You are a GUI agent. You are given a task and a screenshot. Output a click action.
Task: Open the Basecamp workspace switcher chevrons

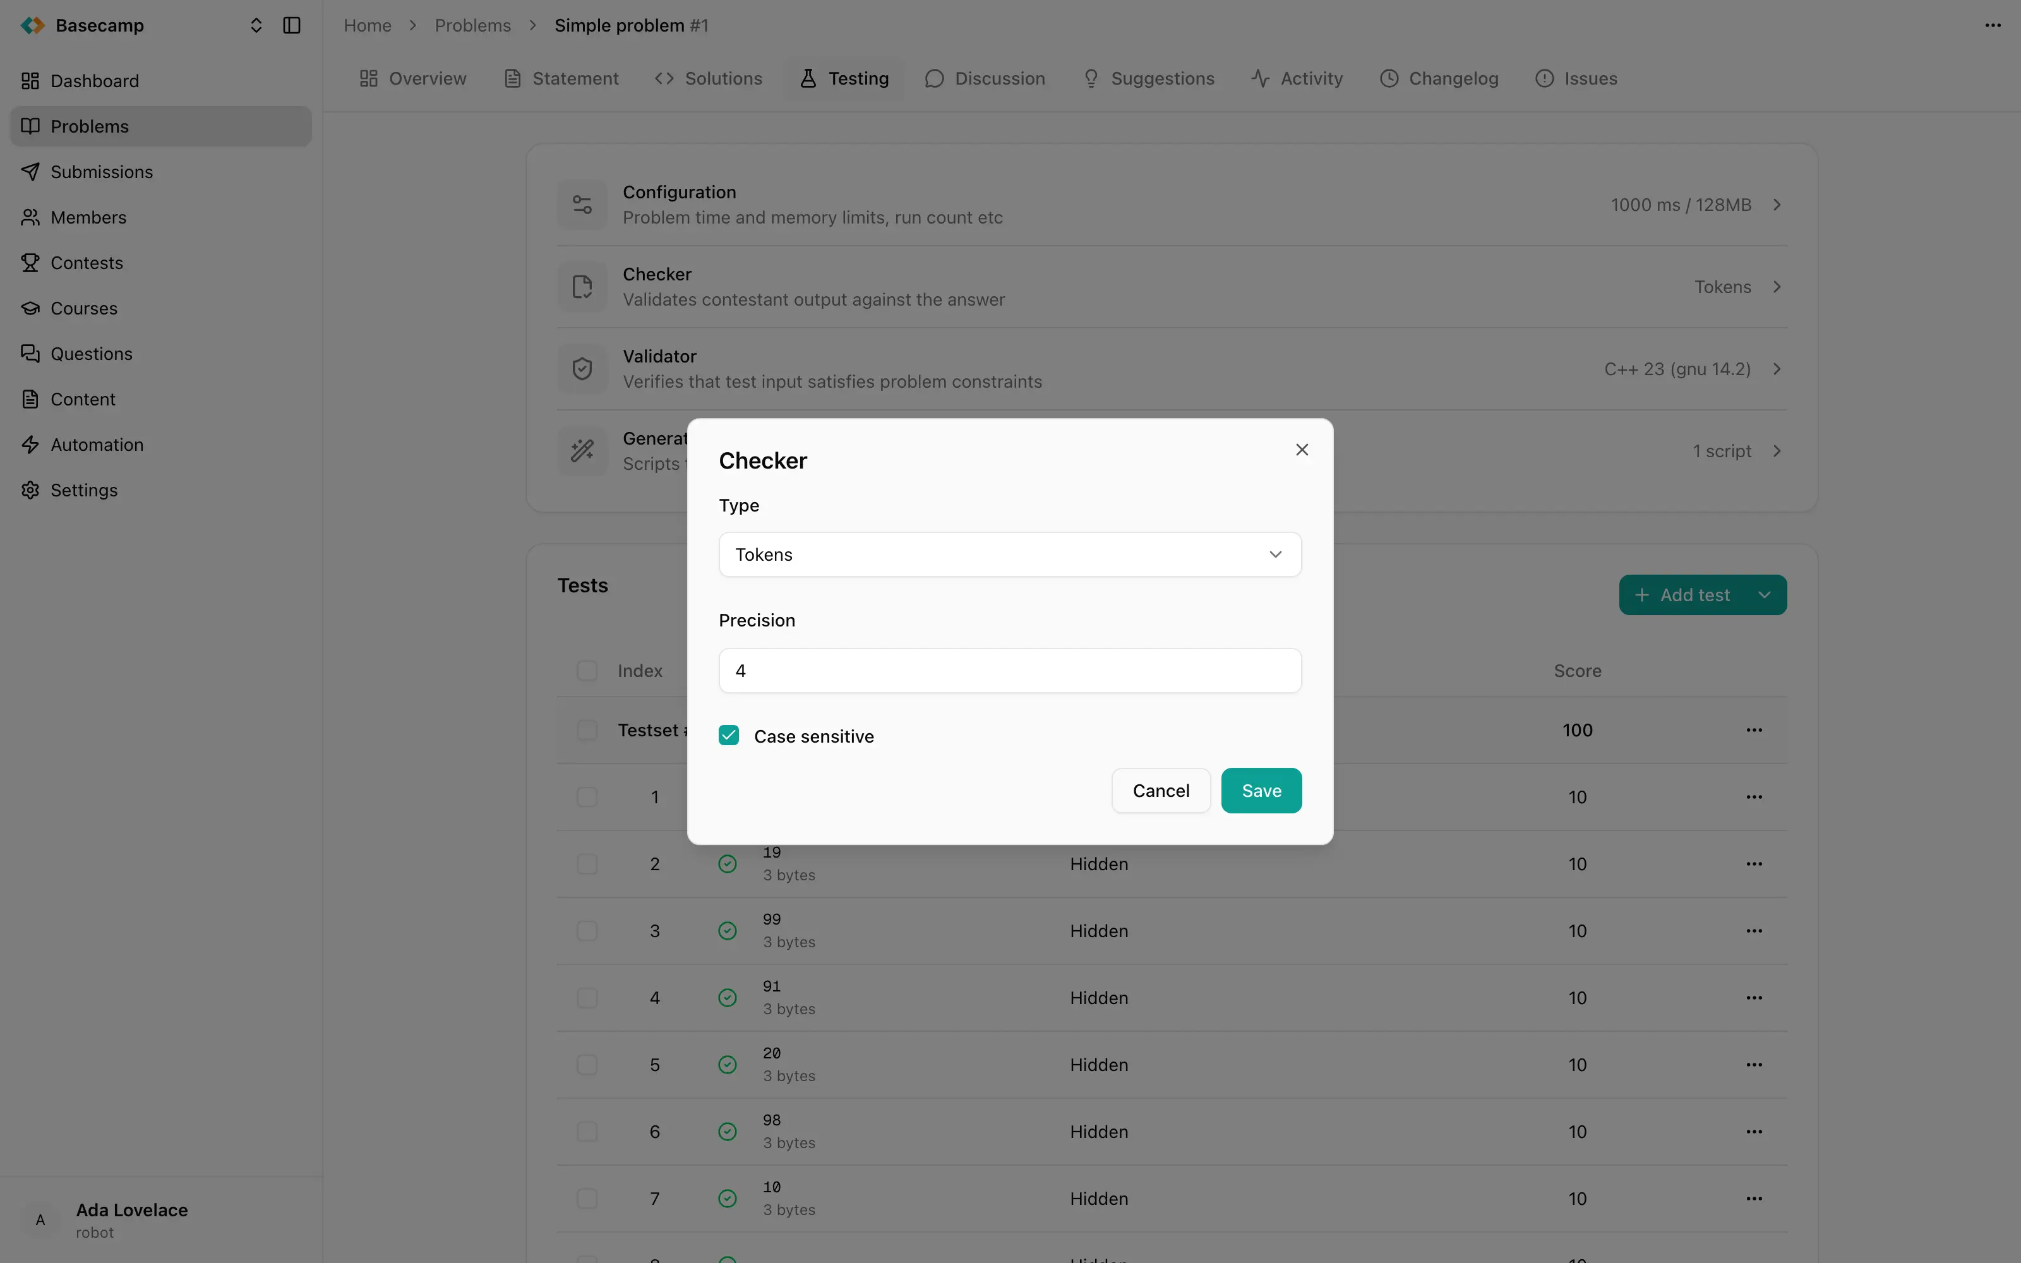[256, 25]
